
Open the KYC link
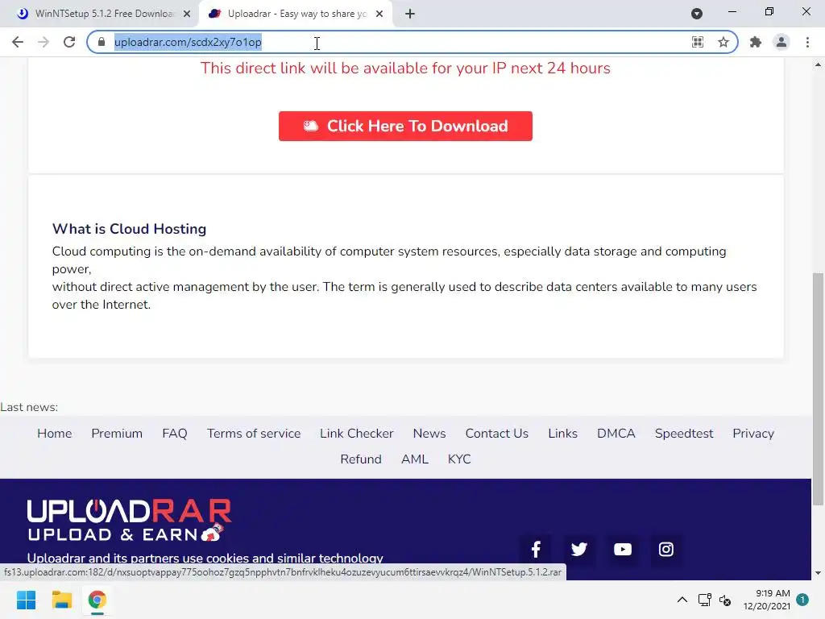coord(459,459)
